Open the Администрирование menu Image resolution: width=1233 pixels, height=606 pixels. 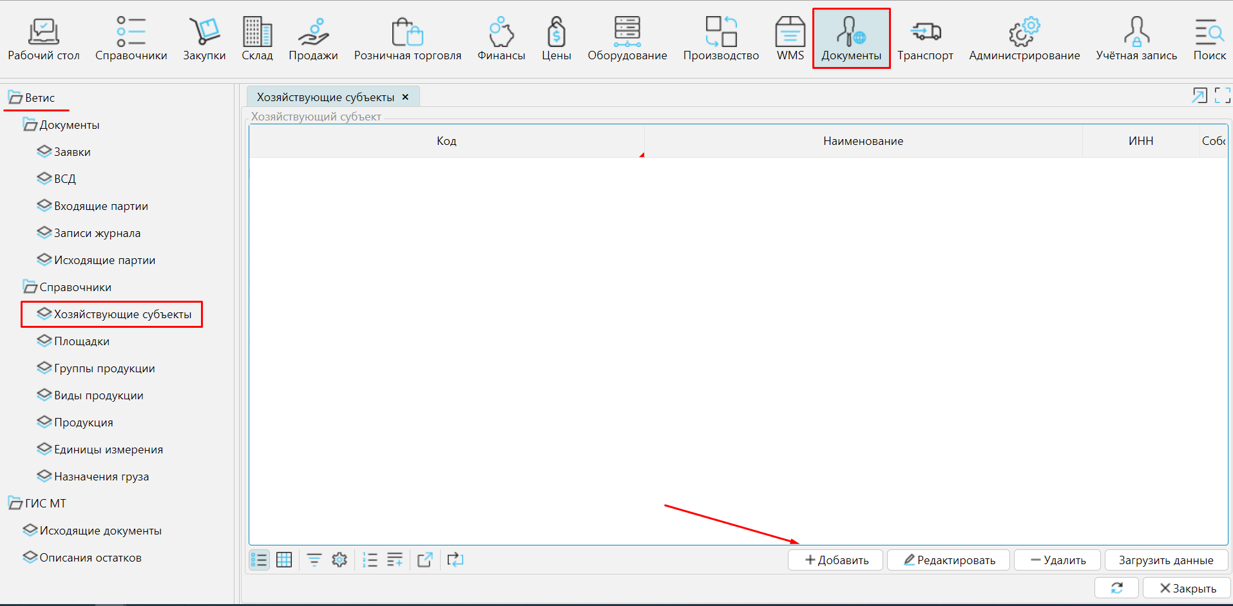click(1024, 39)
